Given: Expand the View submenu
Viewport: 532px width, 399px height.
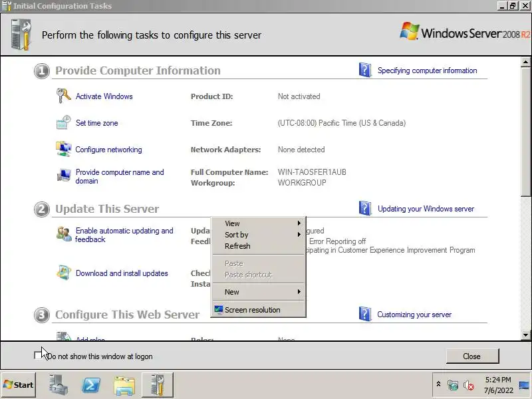Looking at the screenshot, I should [259, 223].
